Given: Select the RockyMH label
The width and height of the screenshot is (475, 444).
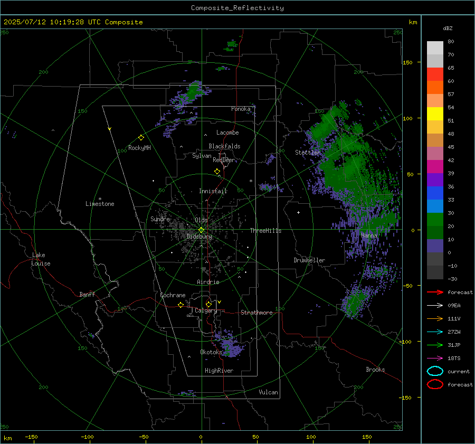Looking at the screenshot, I should click(x=139, y=148).
